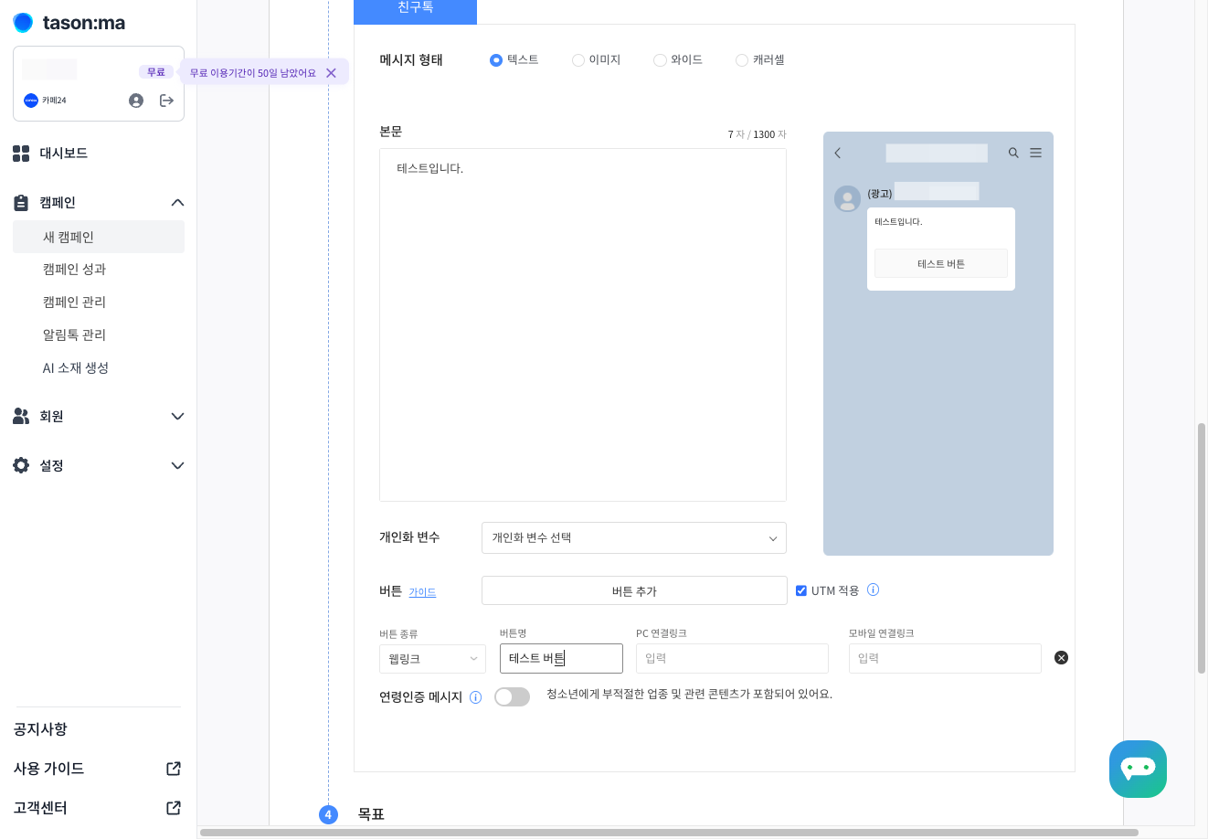Viewport: 1208px width, 839px height.
Task: Click the 설정 gear icon
Action: [x=21, y=465]
